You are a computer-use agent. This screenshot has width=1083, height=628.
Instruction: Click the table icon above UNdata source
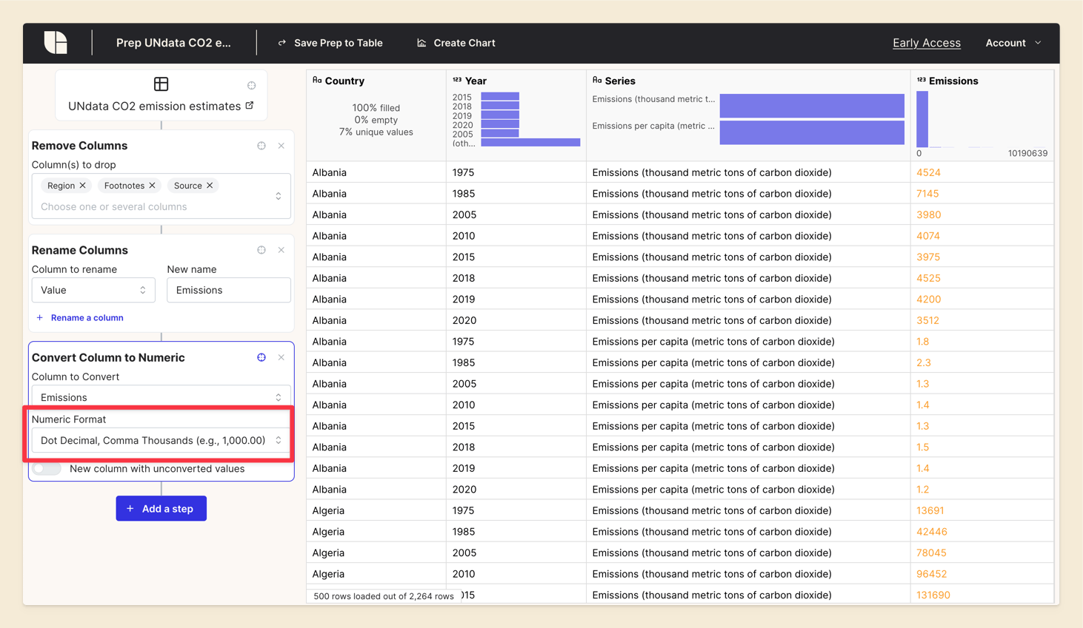point(161,84)
